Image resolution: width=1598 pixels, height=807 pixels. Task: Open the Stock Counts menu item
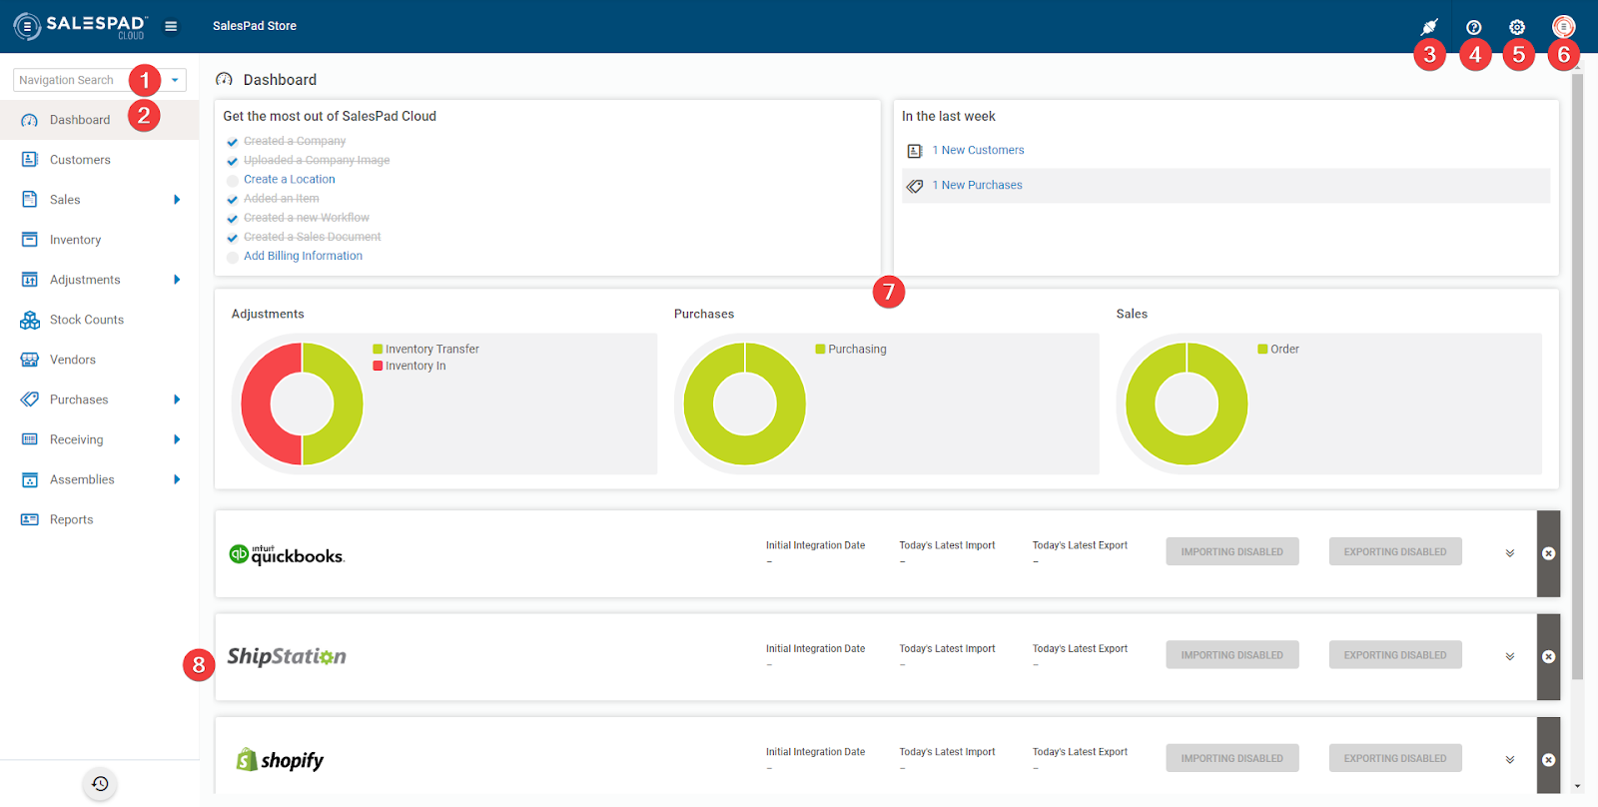[x=100, y=320]
